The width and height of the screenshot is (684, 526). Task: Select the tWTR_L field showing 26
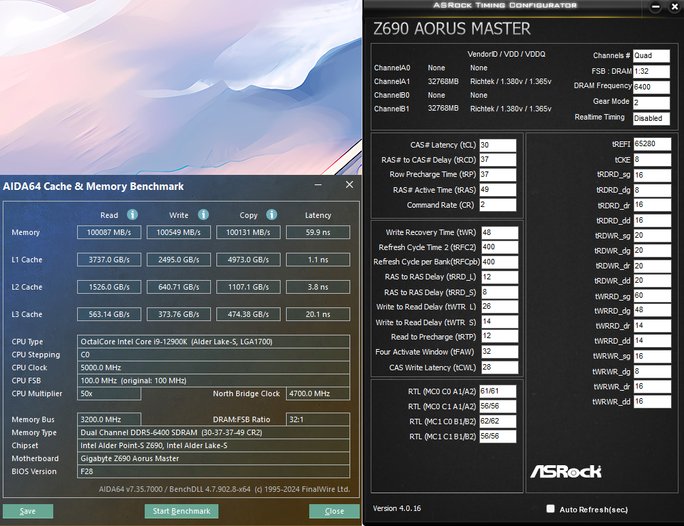coord(500,307)
